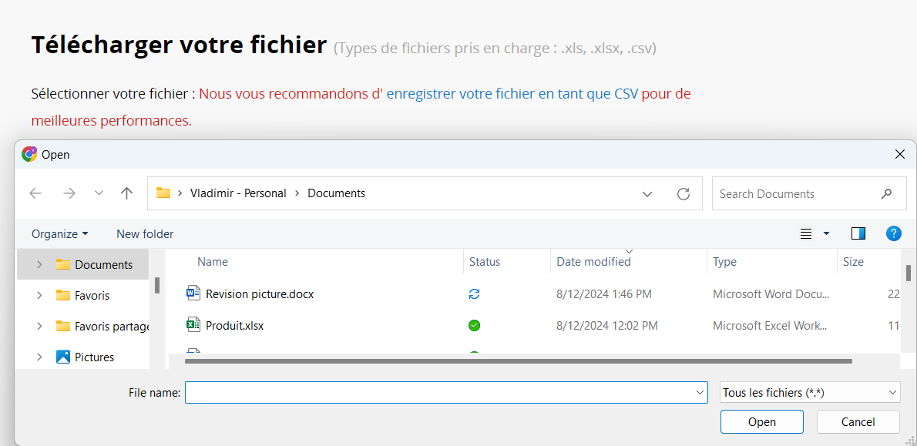
Task: Go up one folder level
Action: click(x=127, y=193)
